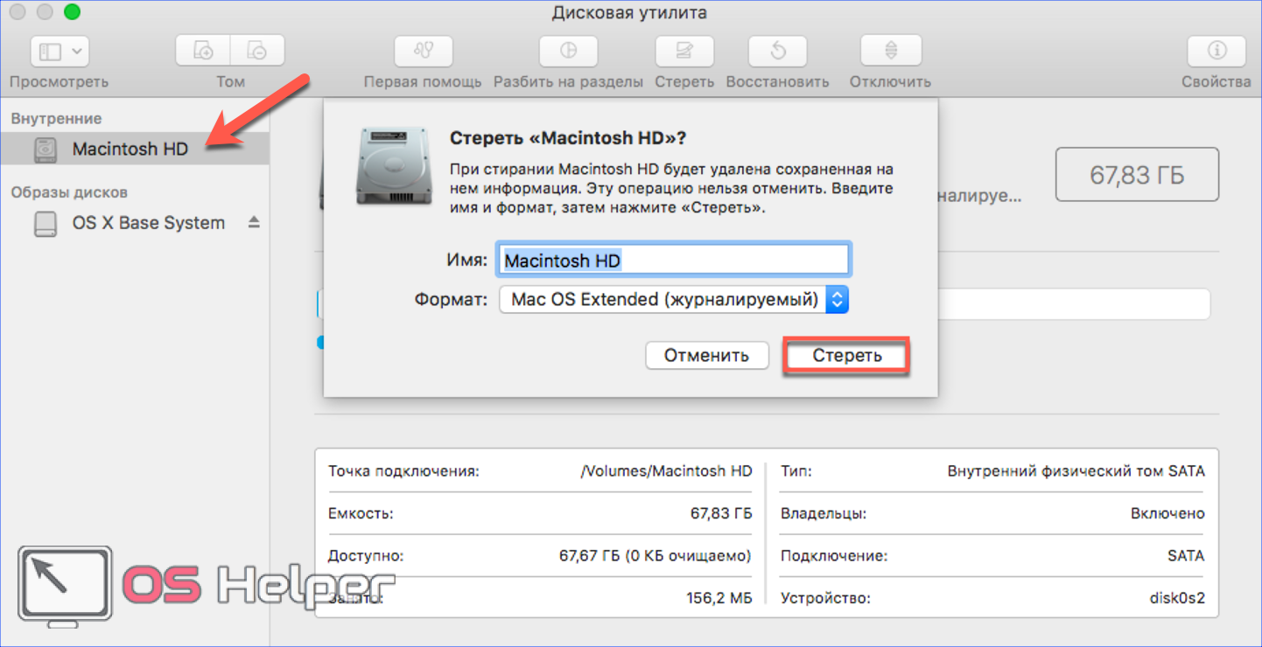Click the type value Внутренний физический том SATA
Viewport: 1262px width, 647px height.
(x=1076, y=471)
